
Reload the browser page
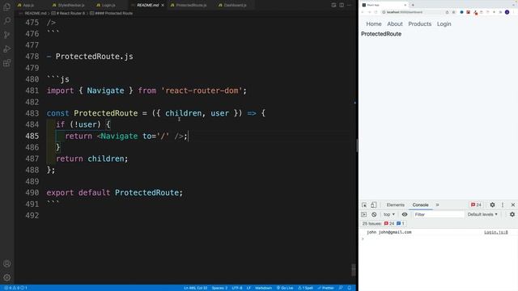376,12
